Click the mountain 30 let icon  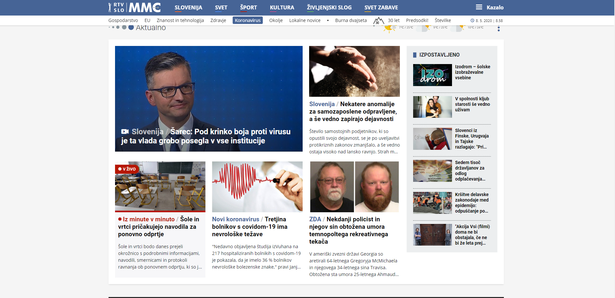(x=378, y=21)
